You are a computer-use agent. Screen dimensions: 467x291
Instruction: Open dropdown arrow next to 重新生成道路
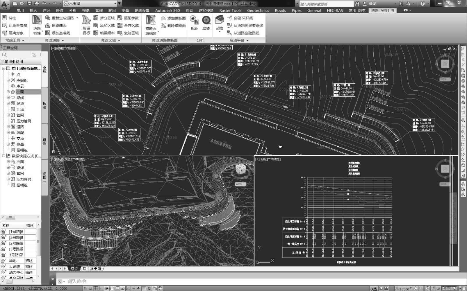point(77,18)
